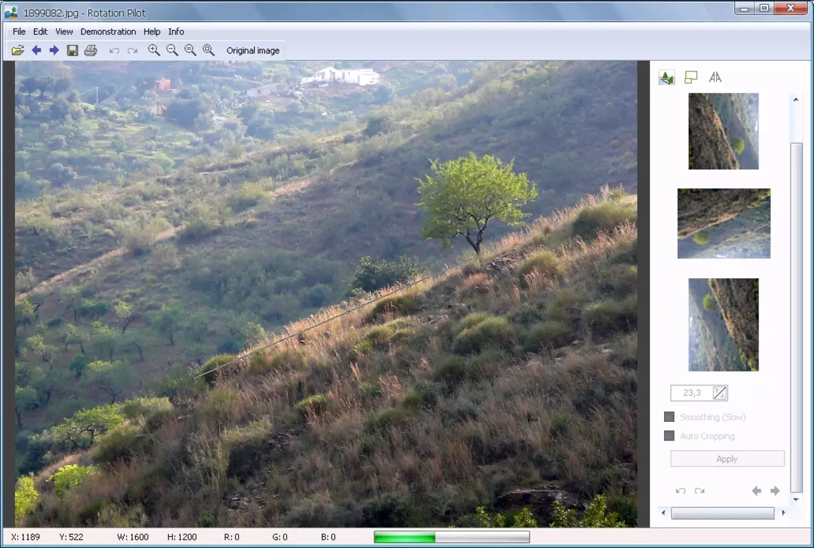The image size is (814, 548).
Task: Minimize the Rotation Pilot window
Action: click(744, 8)
